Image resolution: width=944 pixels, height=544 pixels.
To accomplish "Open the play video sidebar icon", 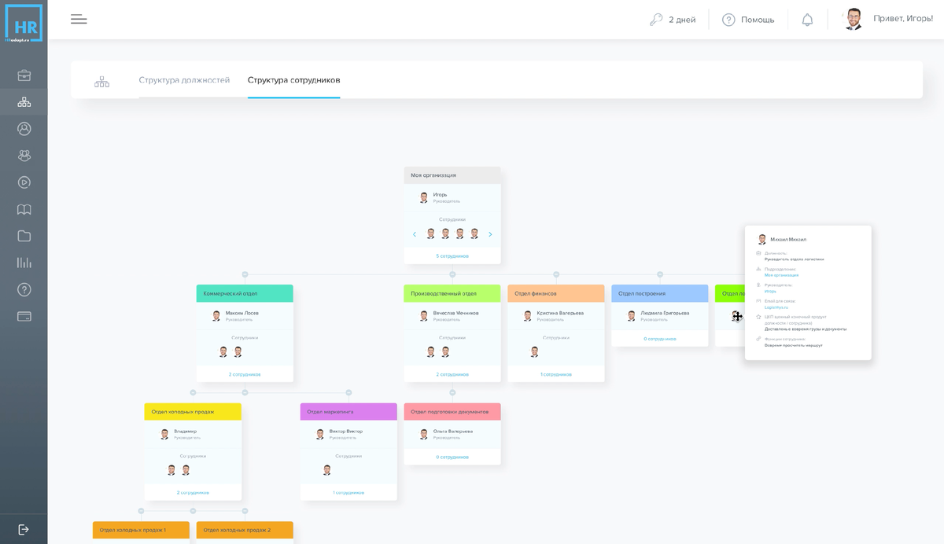I will pos(24,182).
